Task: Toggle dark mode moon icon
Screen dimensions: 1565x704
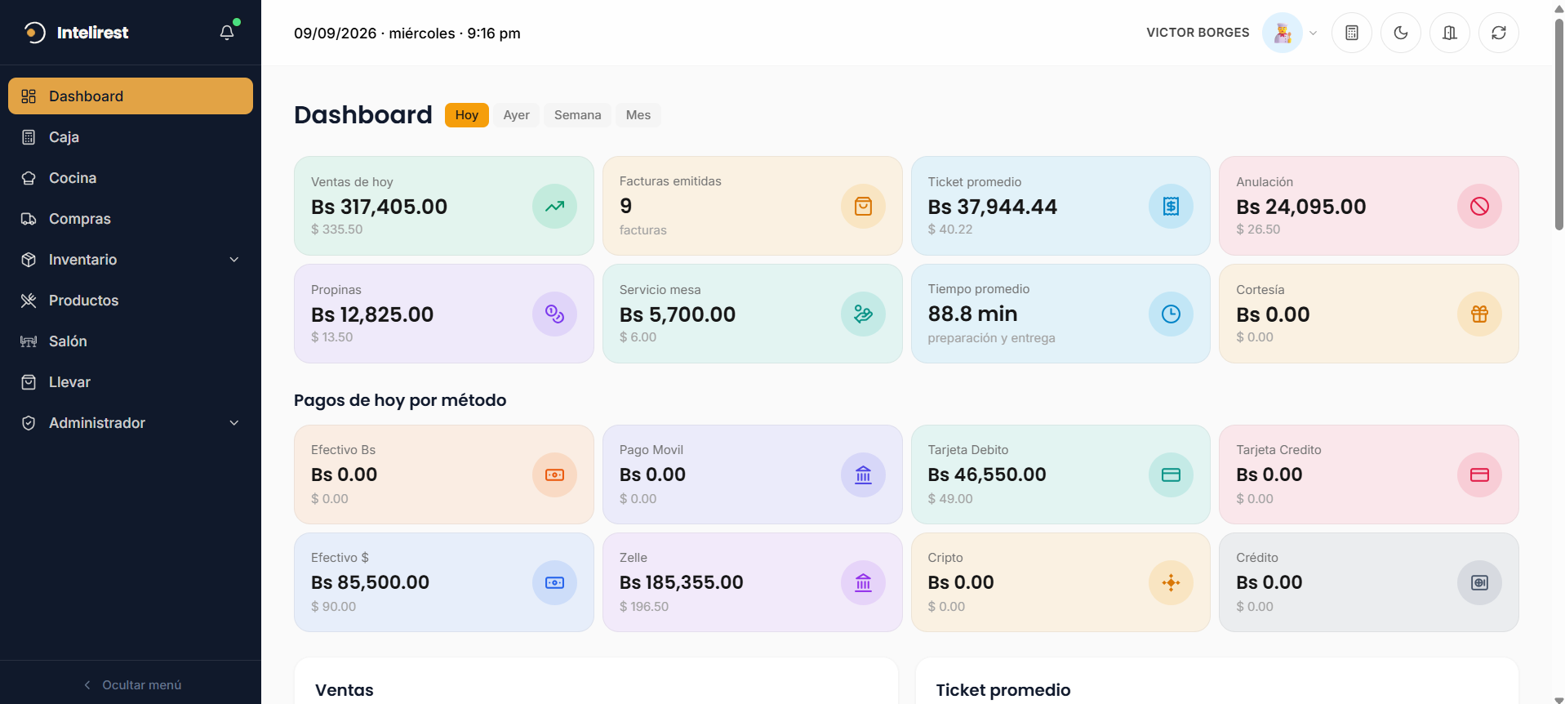Action: click(x=1401, y=33)
